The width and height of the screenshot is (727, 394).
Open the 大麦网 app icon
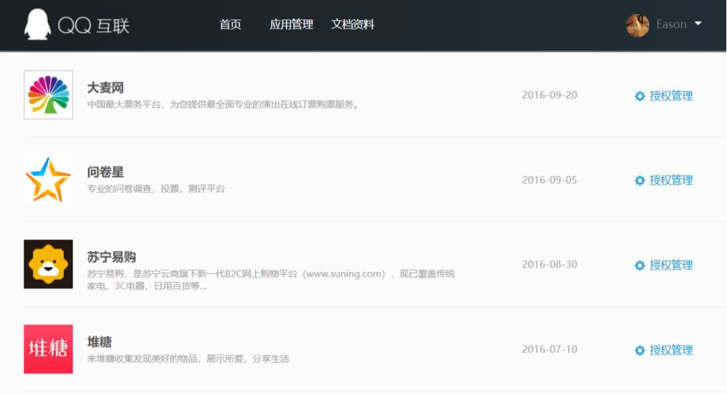(48, 95)
